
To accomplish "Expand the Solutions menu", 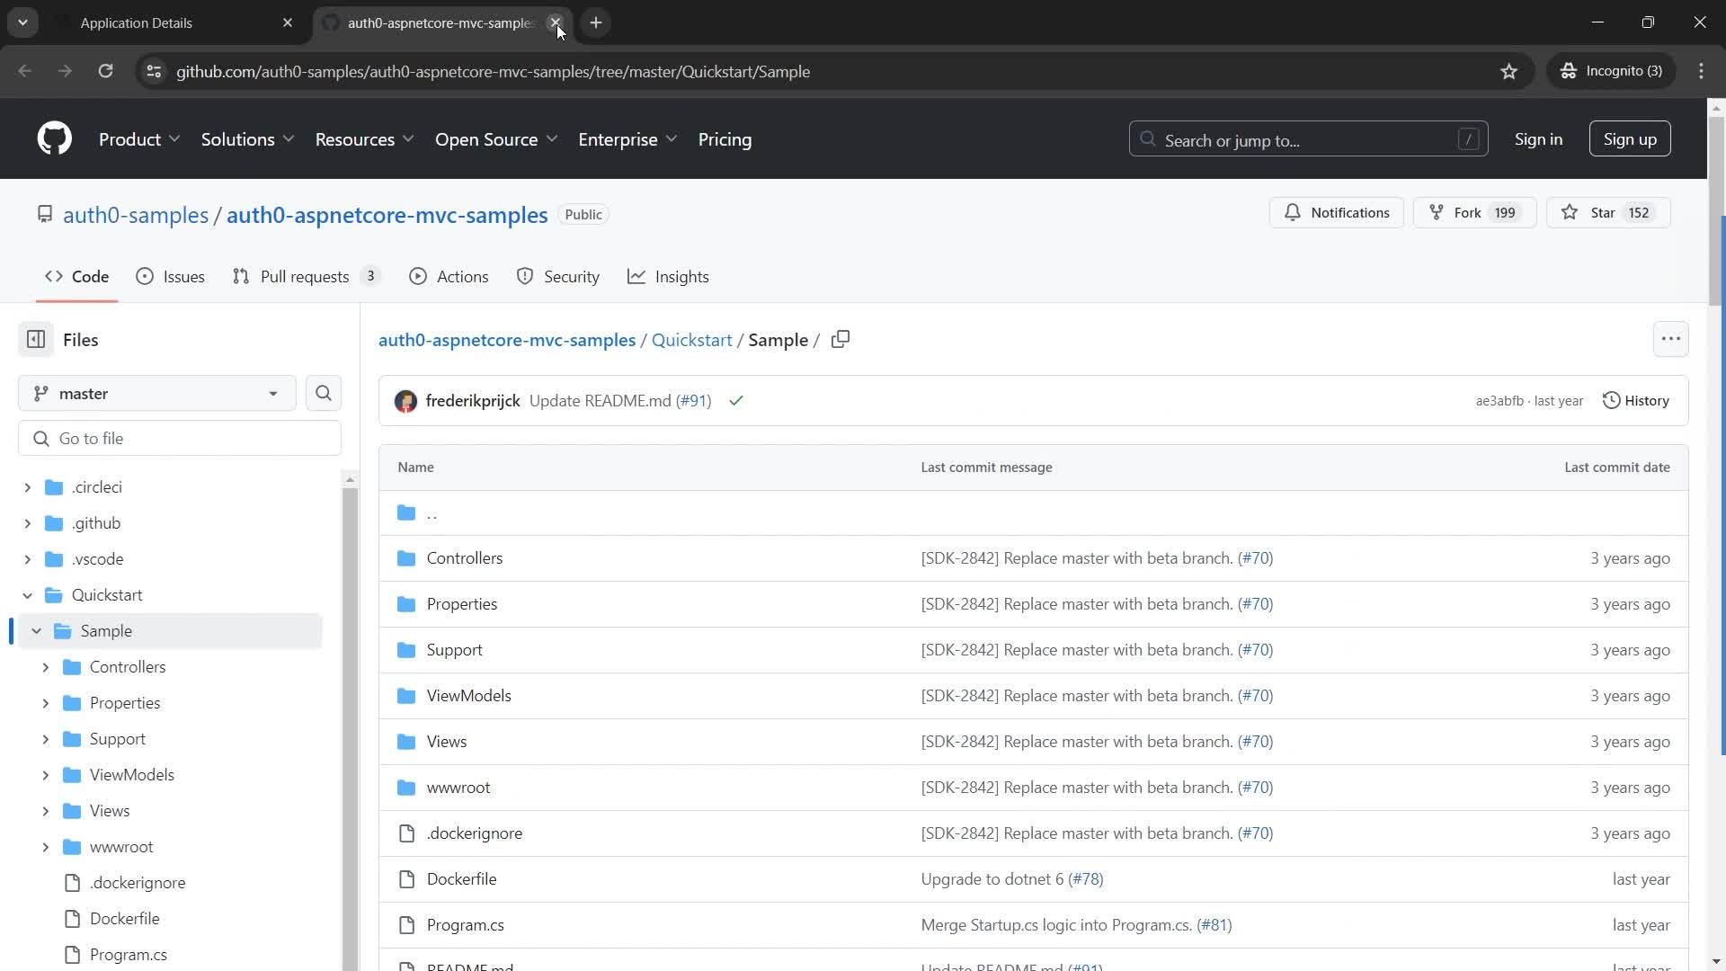I will (247, 139).
